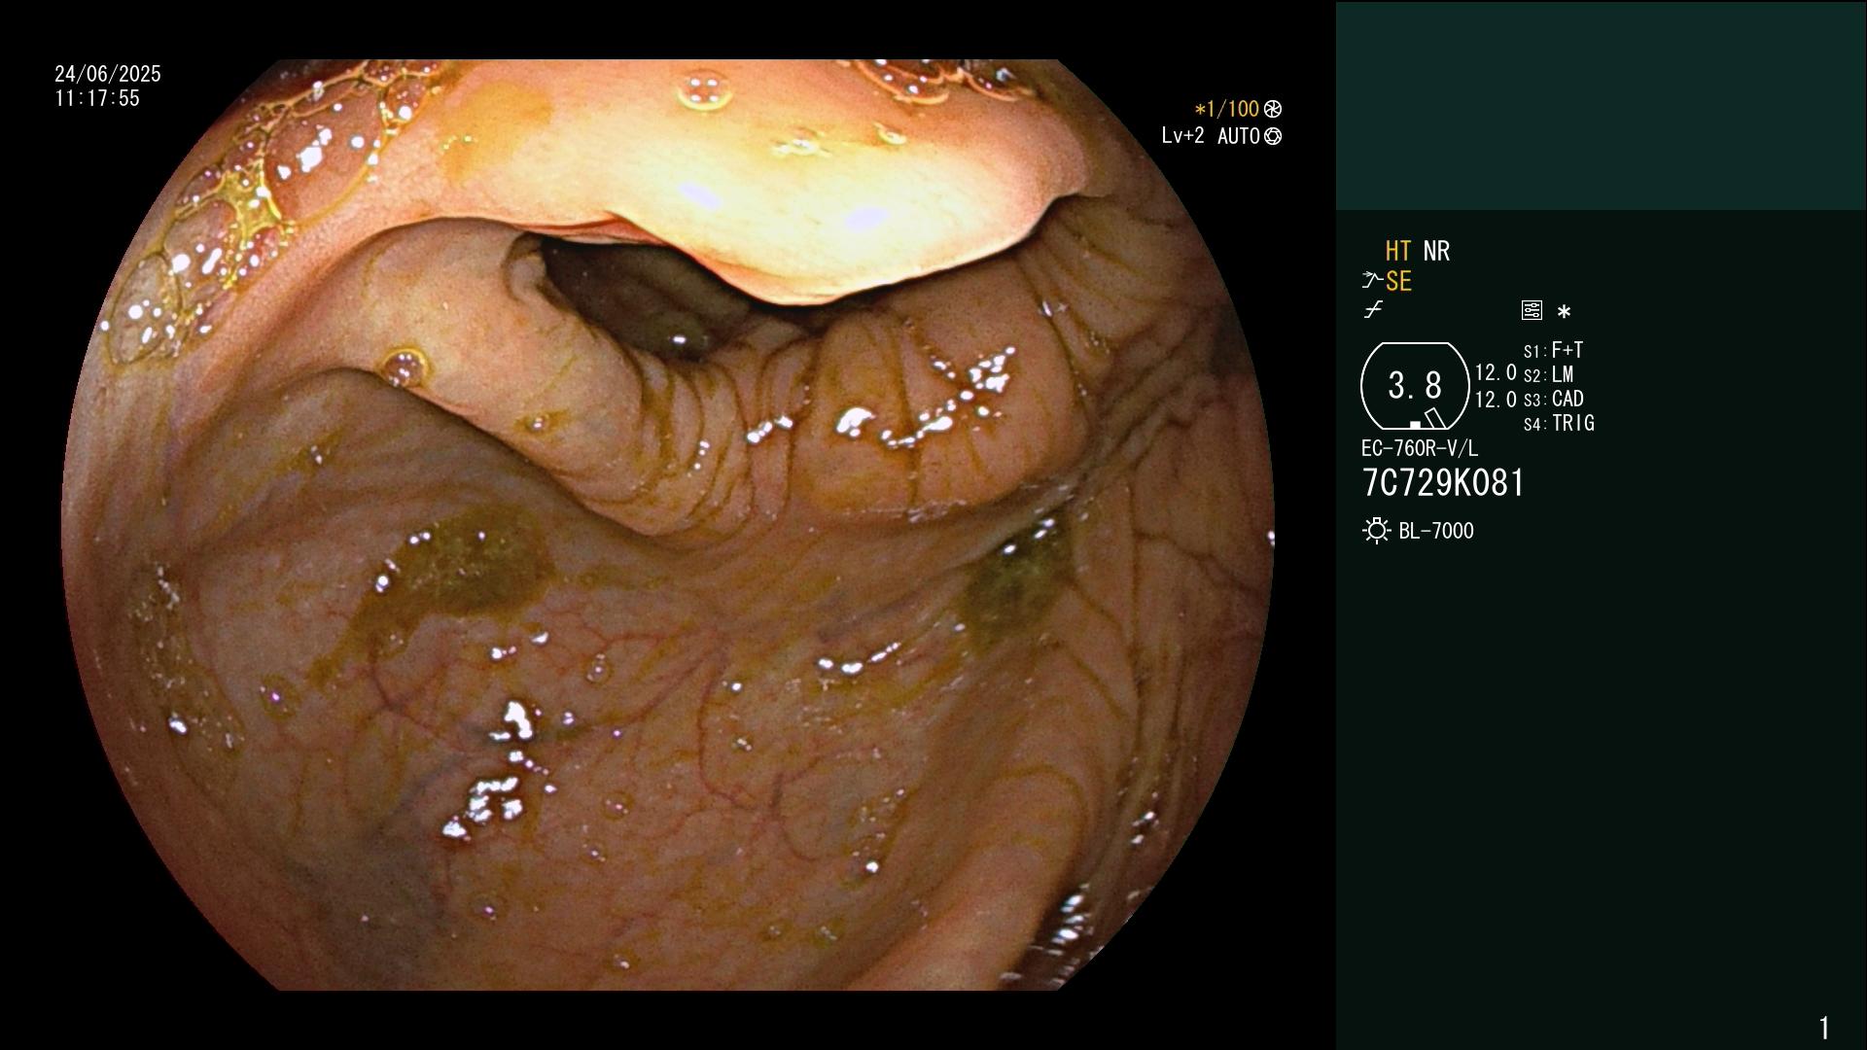Click the Lv+2 brightness level
Image resolution: width=1867 pixels, height=1050 pixels.
[x=1183, y=136]
